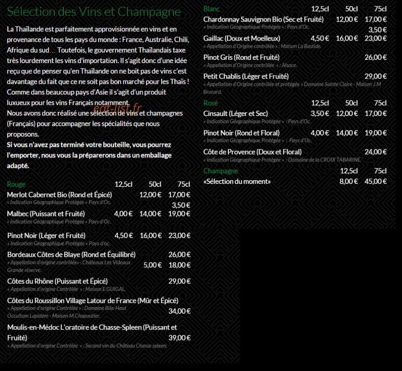
Task: Click the 12,00 € Chardonnay Sauvignon price
Action: 347,19
